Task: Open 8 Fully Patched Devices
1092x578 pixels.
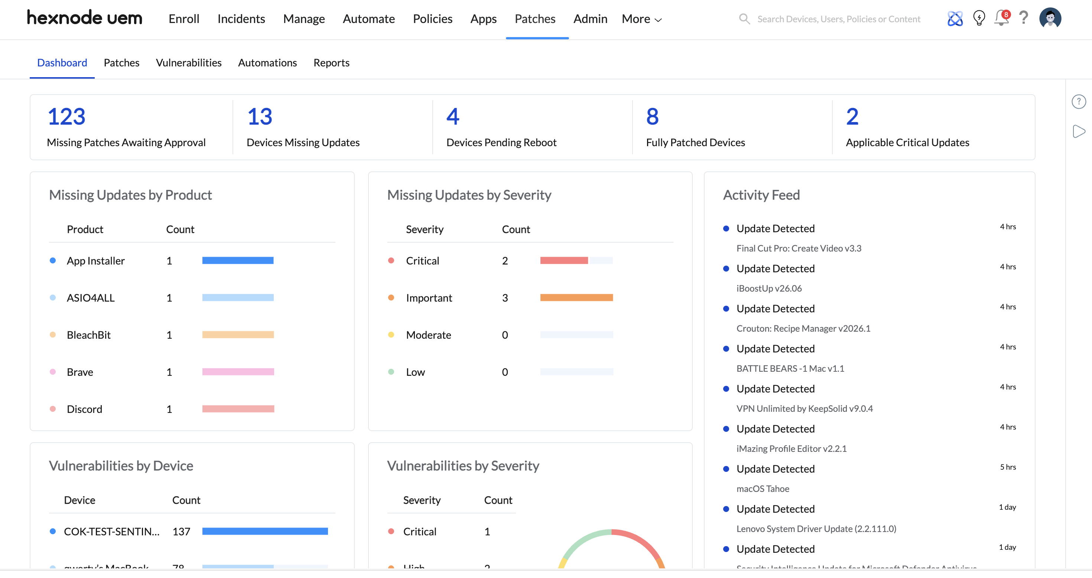Action: 695,127
